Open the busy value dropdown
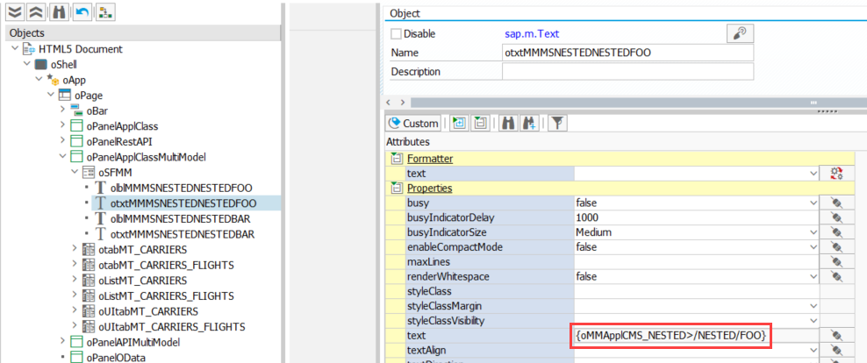The image size is (867, 363). (x=813, y=203)
